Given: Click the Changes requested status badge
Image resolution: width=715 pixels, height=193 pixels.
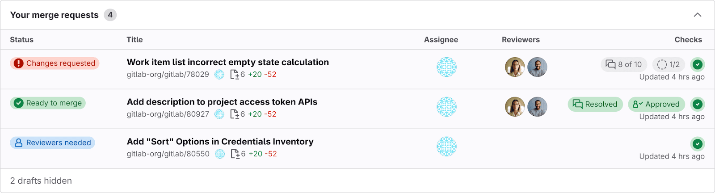Looking at the screenshot, I should point(55,63).
